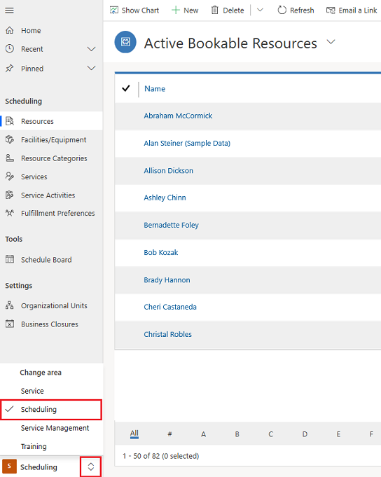Filter list by letter F
The width and height of the screenshot is (381, 477).
coord(371,434)
